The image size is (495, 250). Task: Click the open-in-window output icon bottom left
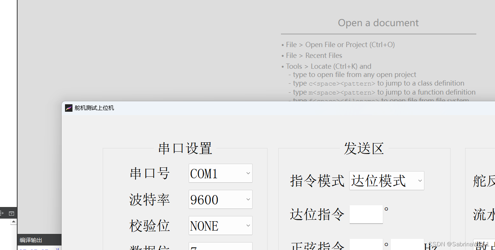pos(11,213)
